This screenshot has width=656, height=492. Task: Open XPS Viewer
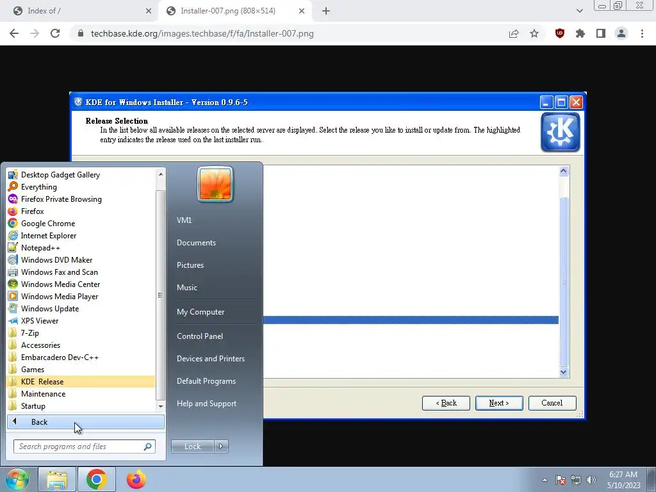point(81,320)
